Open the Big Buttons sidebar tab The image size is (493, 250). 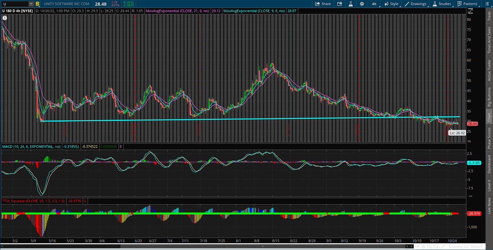[x=489, y=97]
